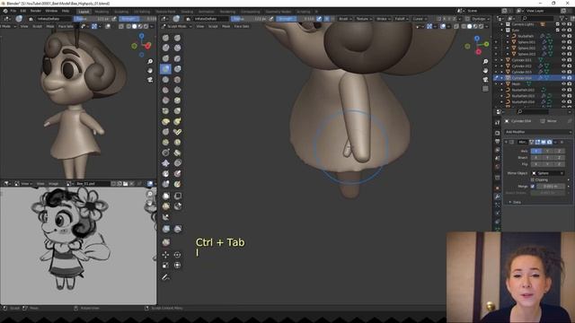Open the Texture dropdown in header

coord(364,19)
